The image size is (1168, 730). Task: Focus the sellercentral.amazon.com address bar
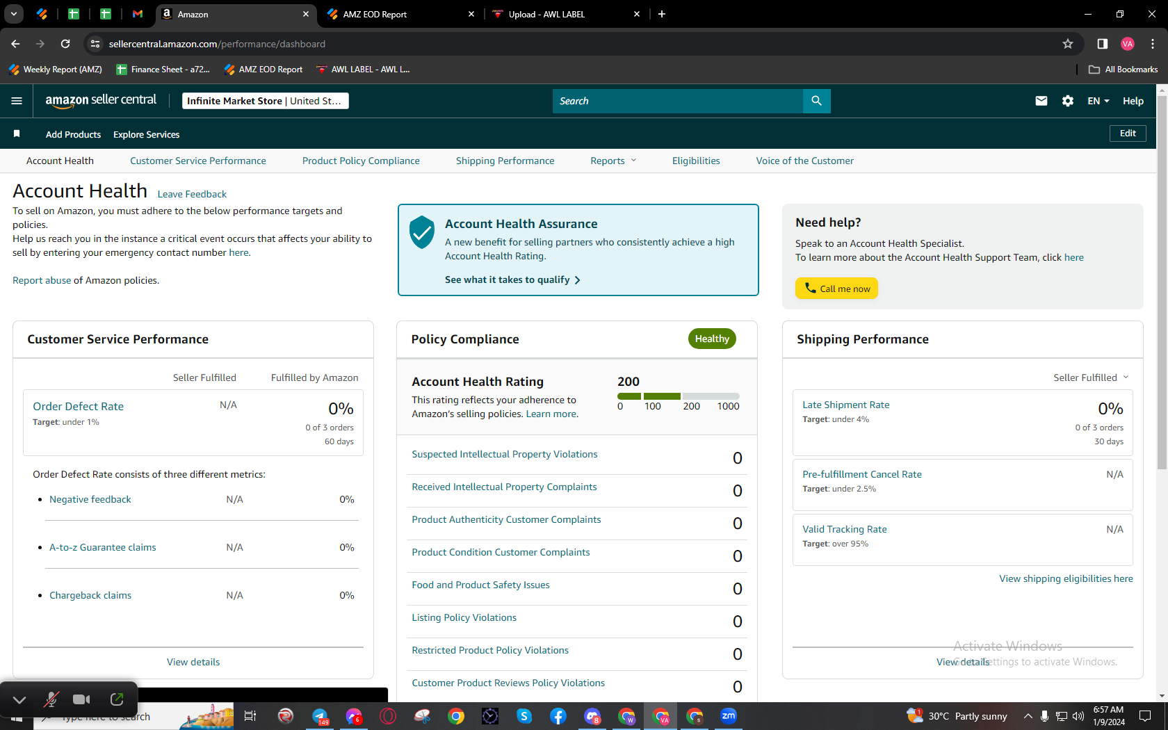tap(577, 44)
